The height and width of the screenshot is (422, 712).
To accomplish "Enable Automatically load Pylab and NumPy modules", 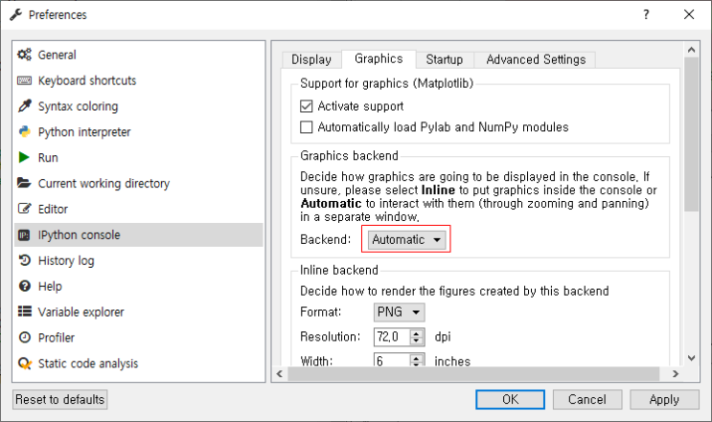I will click(307, 126).
